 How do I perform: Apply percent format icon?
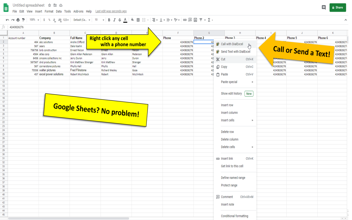coord(49,20)
